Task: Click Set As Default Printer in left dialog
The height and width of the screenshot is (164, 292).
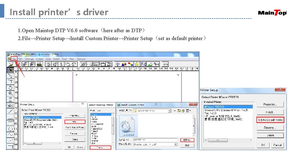Action: pos(75,128)
